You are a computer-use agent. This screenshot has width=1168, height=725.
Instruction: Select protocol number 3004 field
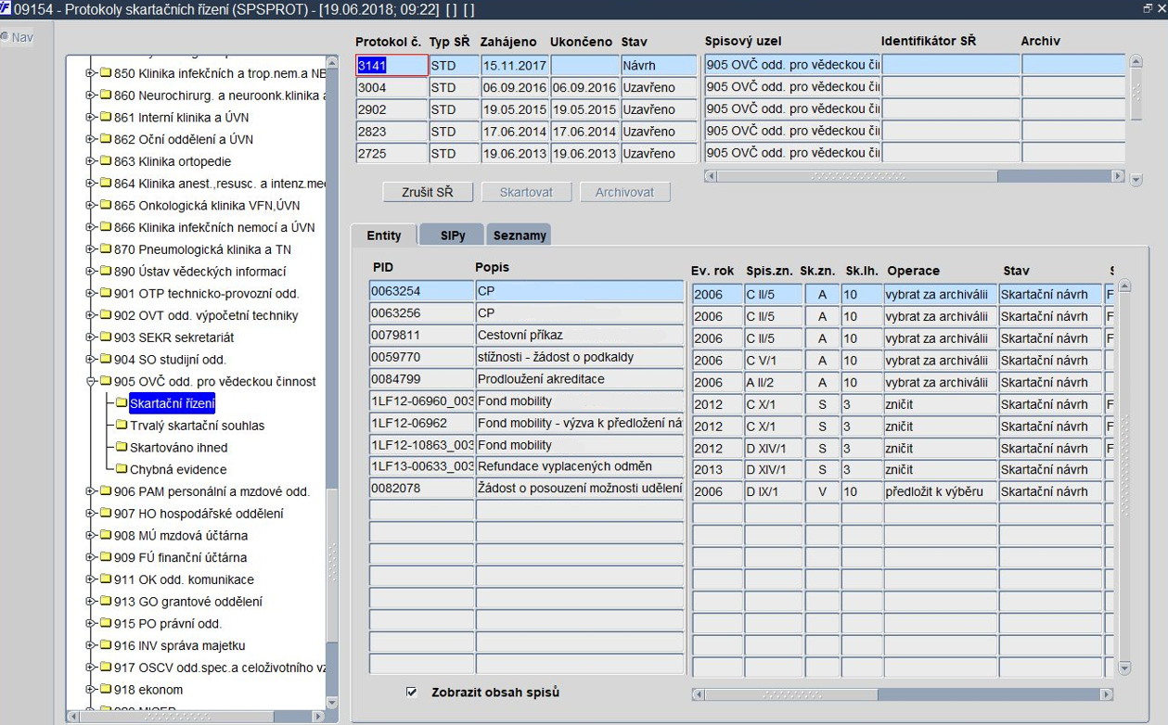click(x=392, y=87)
